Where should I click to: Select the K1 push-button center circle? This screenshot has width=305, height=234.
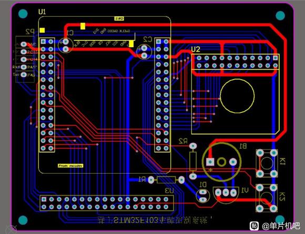tap(267, 163)
